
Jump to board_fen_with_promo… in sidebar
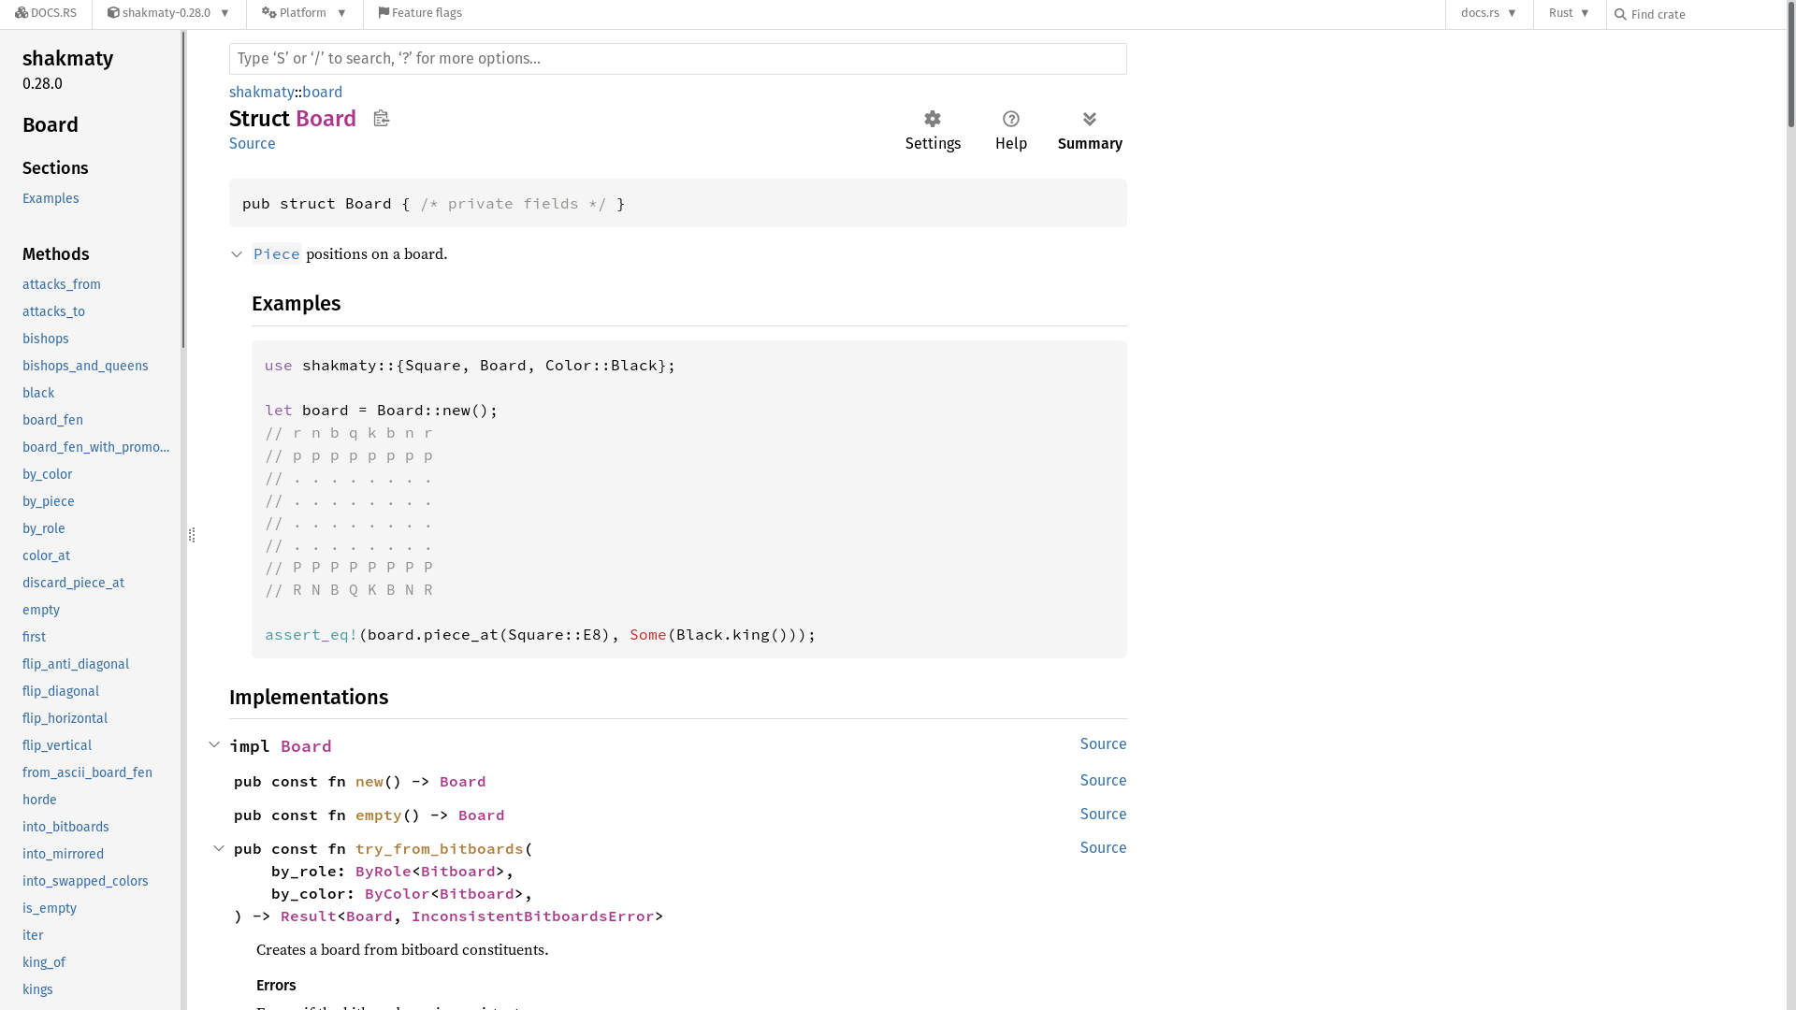[96, 447]
